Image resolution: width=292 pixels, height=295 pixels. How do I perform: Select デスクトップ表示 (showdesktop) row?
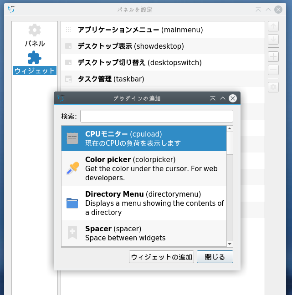(x=163, y=46)
